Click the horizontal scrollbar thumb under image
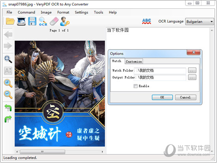 point(42,152)
